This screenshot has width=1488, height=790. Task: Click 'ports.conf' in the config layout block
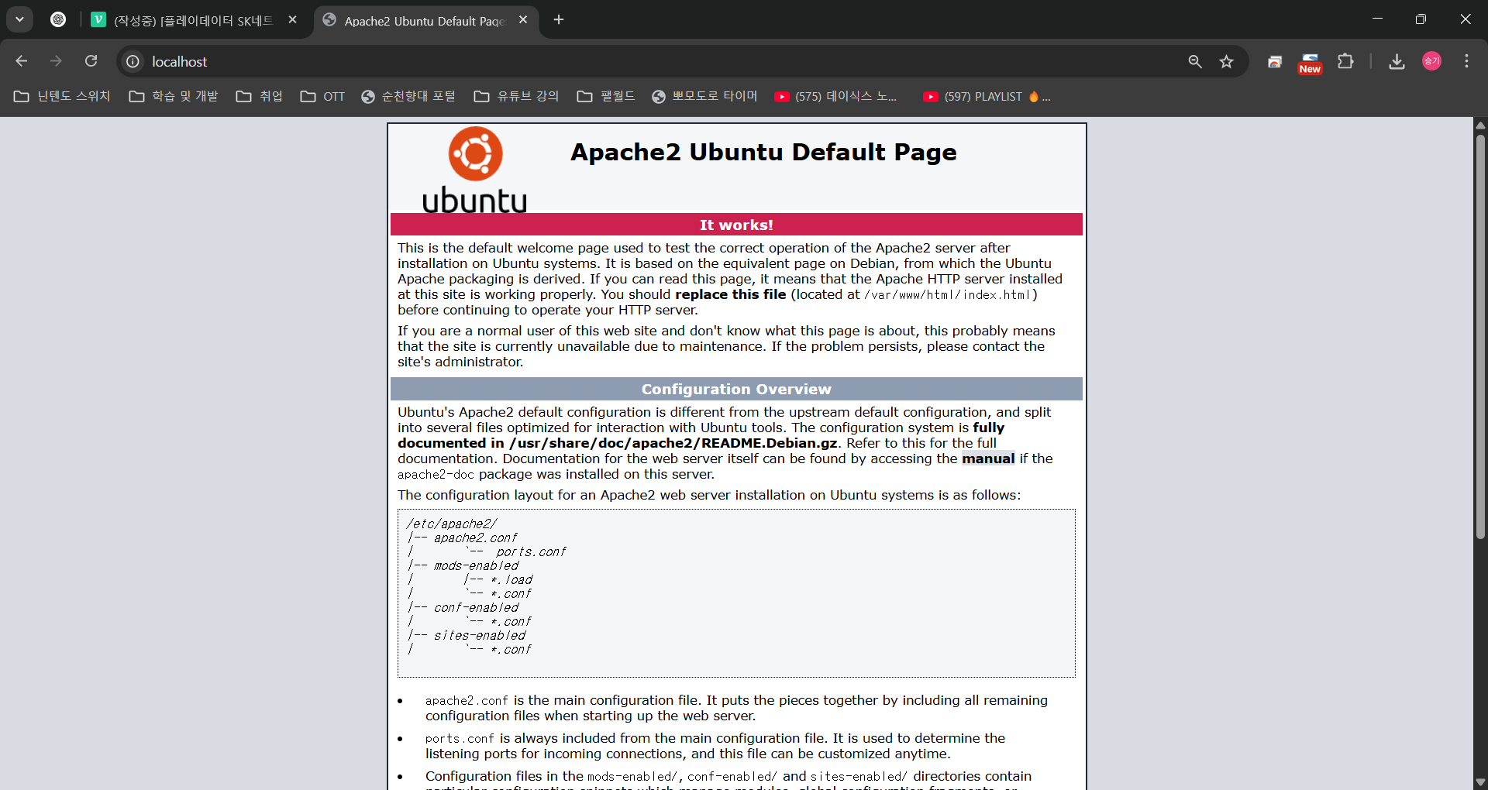tap(531, 551)
